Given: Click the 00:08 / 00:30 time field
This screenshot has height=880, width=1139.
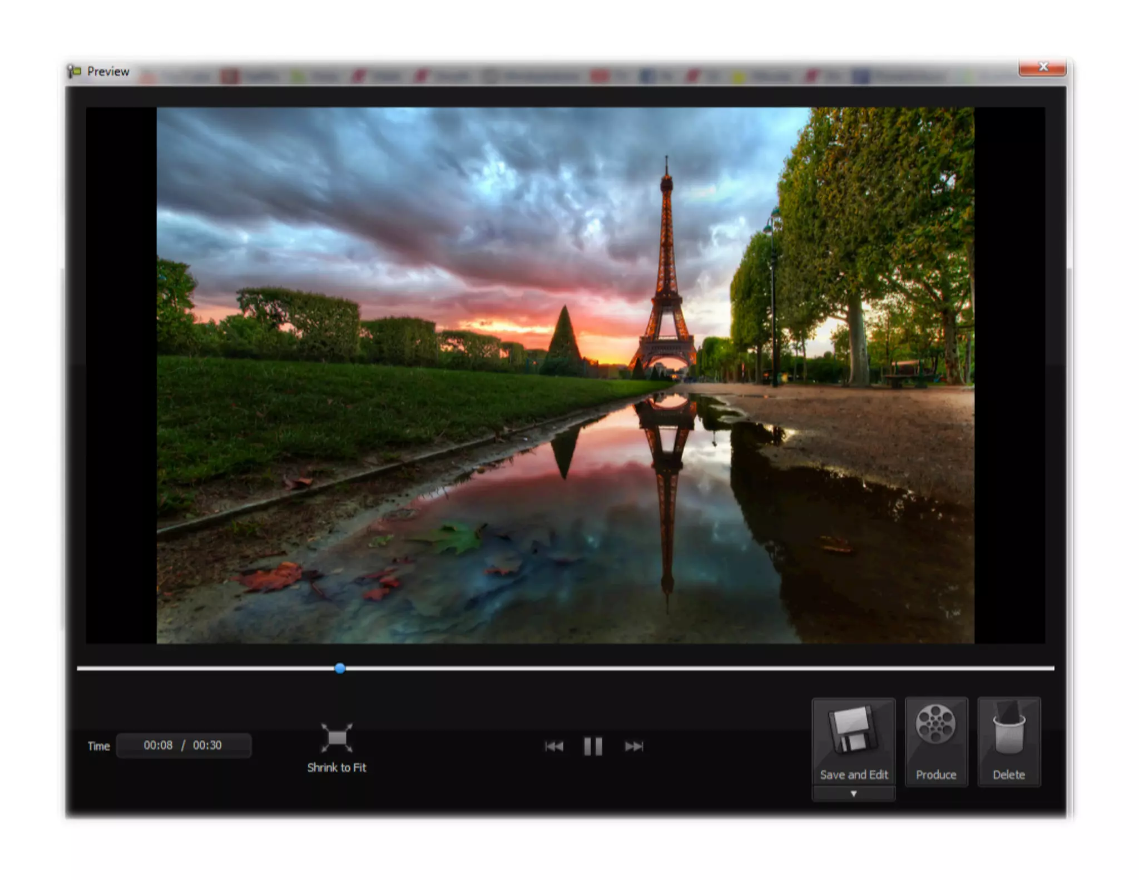Looking at the screenshot, I should click(x=183, y=745).
